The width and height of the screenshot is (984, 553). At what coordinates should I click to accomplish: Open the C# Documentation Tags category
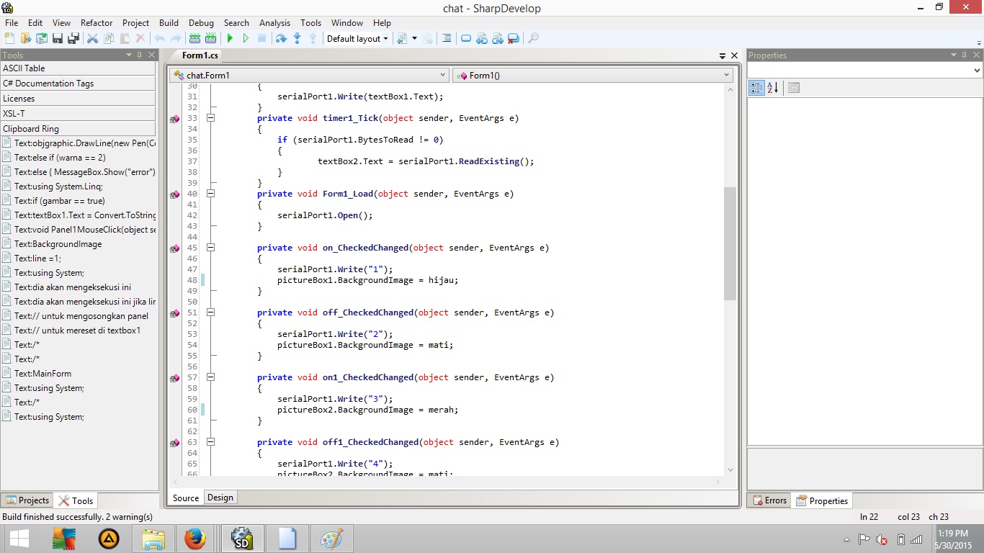tap(78, 84)
